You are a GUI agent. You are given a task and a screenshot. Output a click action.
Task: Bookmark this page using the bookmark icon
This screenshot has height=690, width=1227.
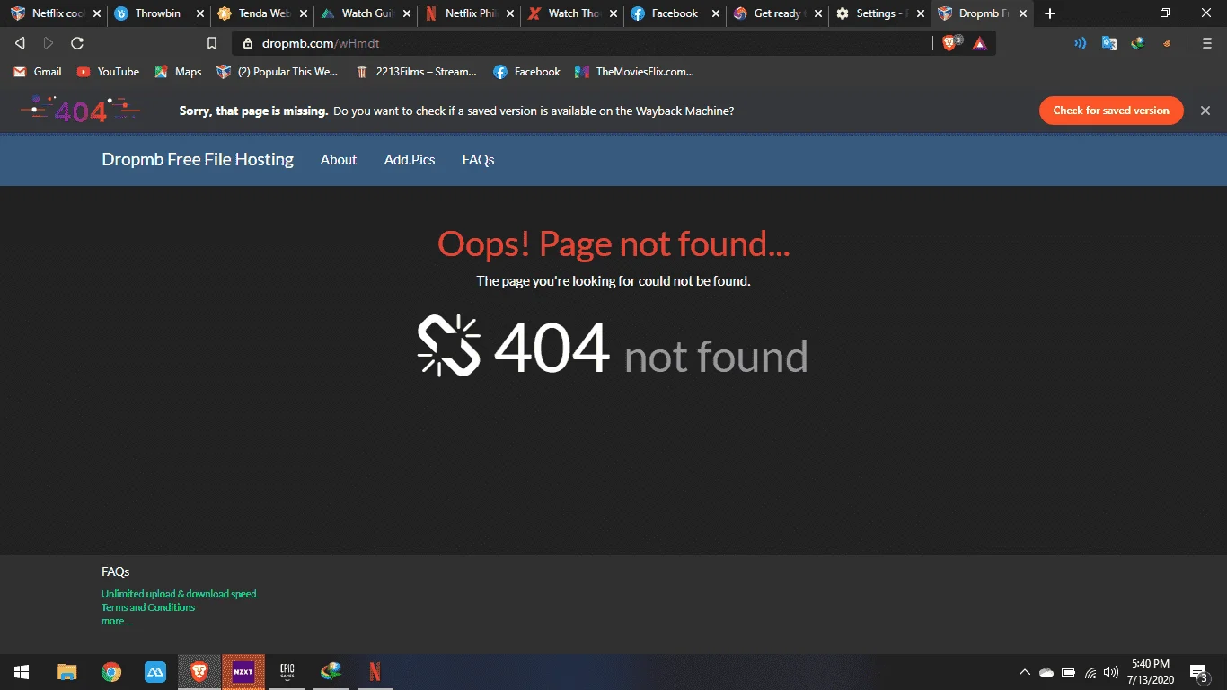tap(212, 43)
